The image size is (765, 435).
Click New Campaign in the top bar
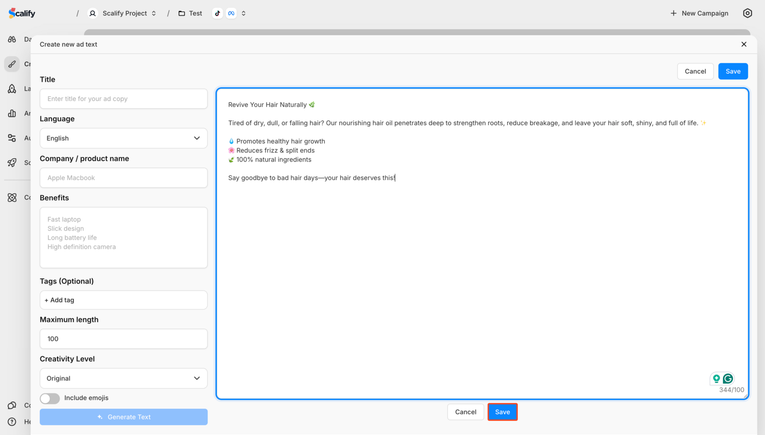click(x=699, y=13)
